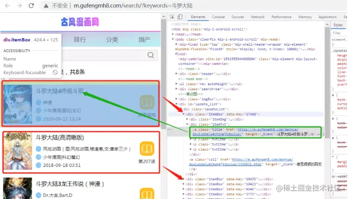
Task: Click the Styles Filter input field
Action: click(x=339, y=33)
